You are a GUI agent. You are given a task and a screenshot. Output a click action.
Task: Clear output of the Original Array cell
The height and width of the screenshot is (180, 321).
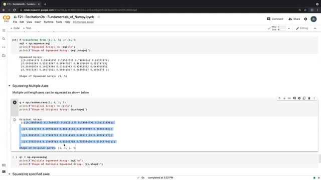coord(15,120)
